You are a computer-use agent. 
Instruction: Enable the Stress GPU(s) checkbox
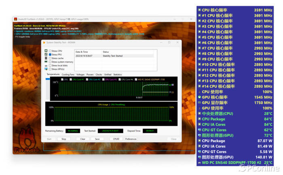pyautogui.click(x=50, y=69)
